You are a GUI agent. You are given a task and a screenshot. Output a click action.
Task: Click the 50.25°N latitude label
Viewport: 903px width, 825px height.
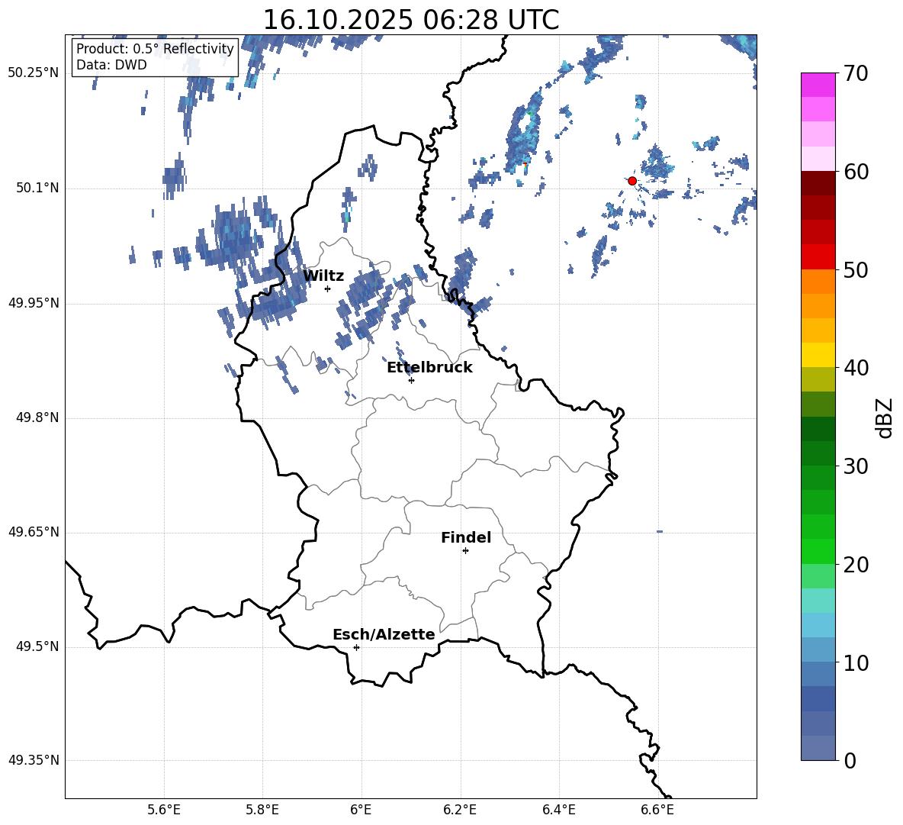point(34,73)
